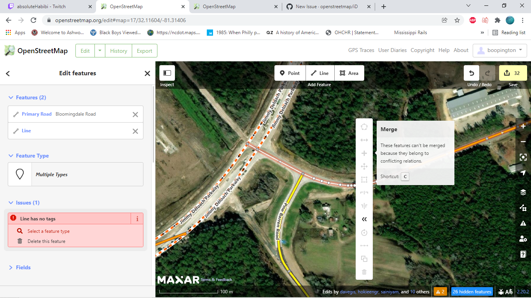Viewport: 531px width, 298px height.
Task: Click the Circularize operation icon
Action: [364, 127]
